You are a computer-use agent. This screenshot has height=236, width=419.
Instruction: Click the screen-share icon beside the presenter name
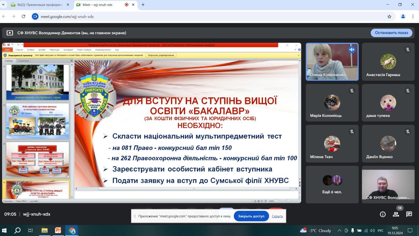pos(10,33)
